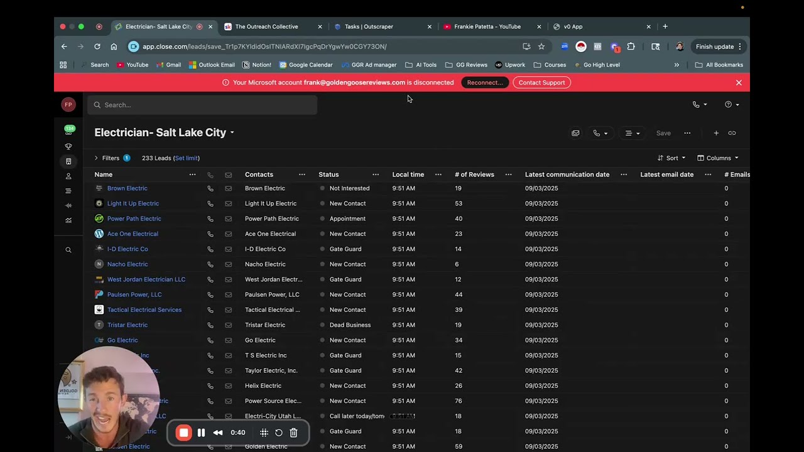Click the plus add icon near link icon
This screenshot has width=804, height=452.
(x=716, y=133)
